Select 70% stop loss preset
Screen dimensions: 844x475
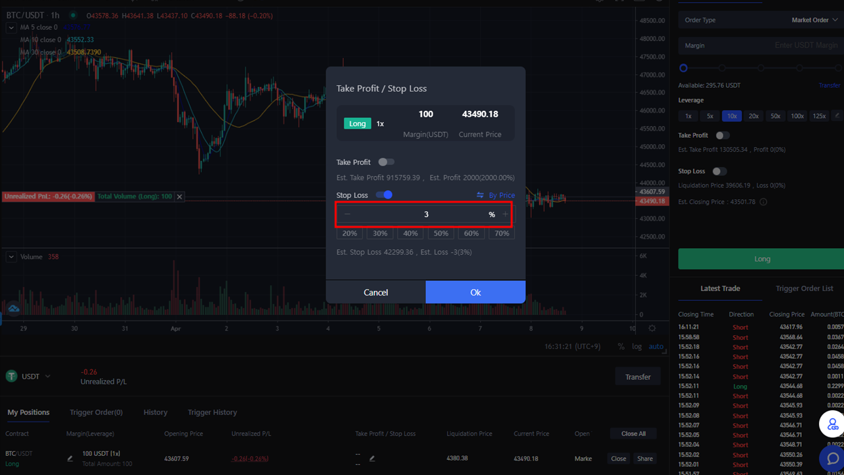[502, 234]
